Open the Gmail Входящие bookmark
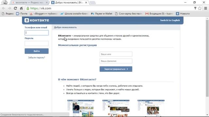 coord(159,14)
